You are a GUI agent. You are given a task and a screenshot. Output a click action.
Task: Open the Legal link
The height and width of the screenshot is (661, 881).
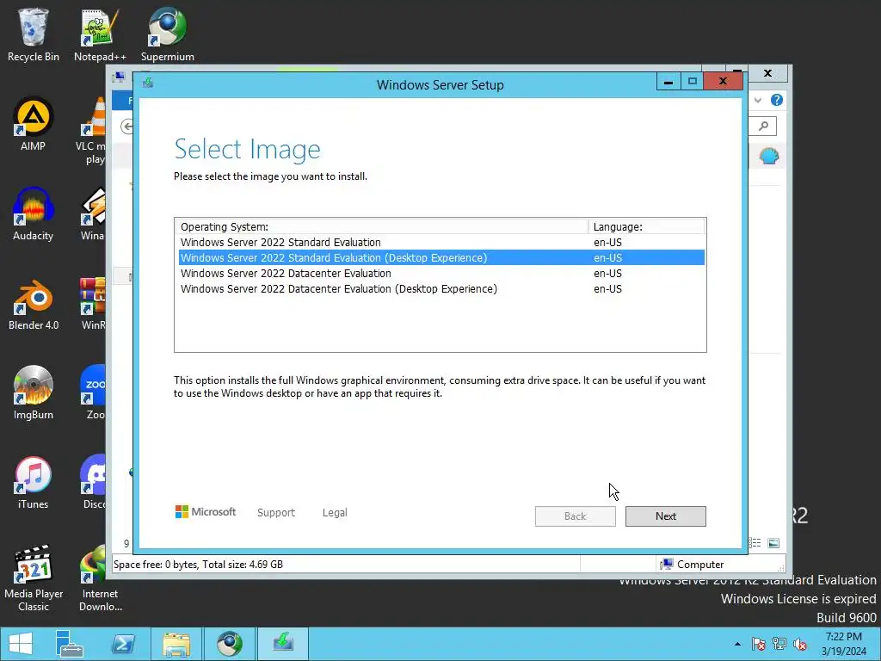tap(335, 513)
